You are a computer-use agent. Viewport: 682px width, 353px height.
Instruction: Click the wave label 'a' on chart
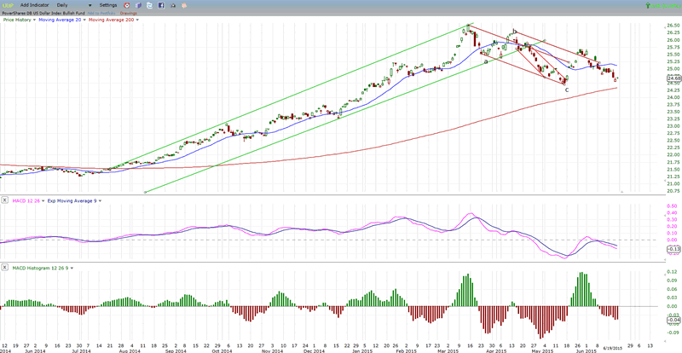[485, 61]
